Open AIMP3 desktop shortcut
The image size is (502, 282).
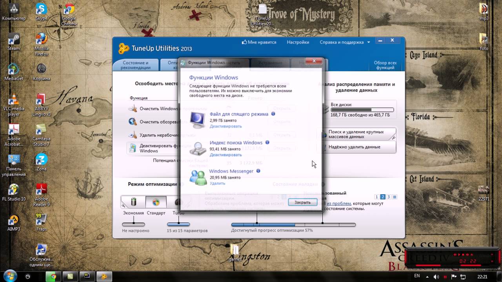point(14,223)
